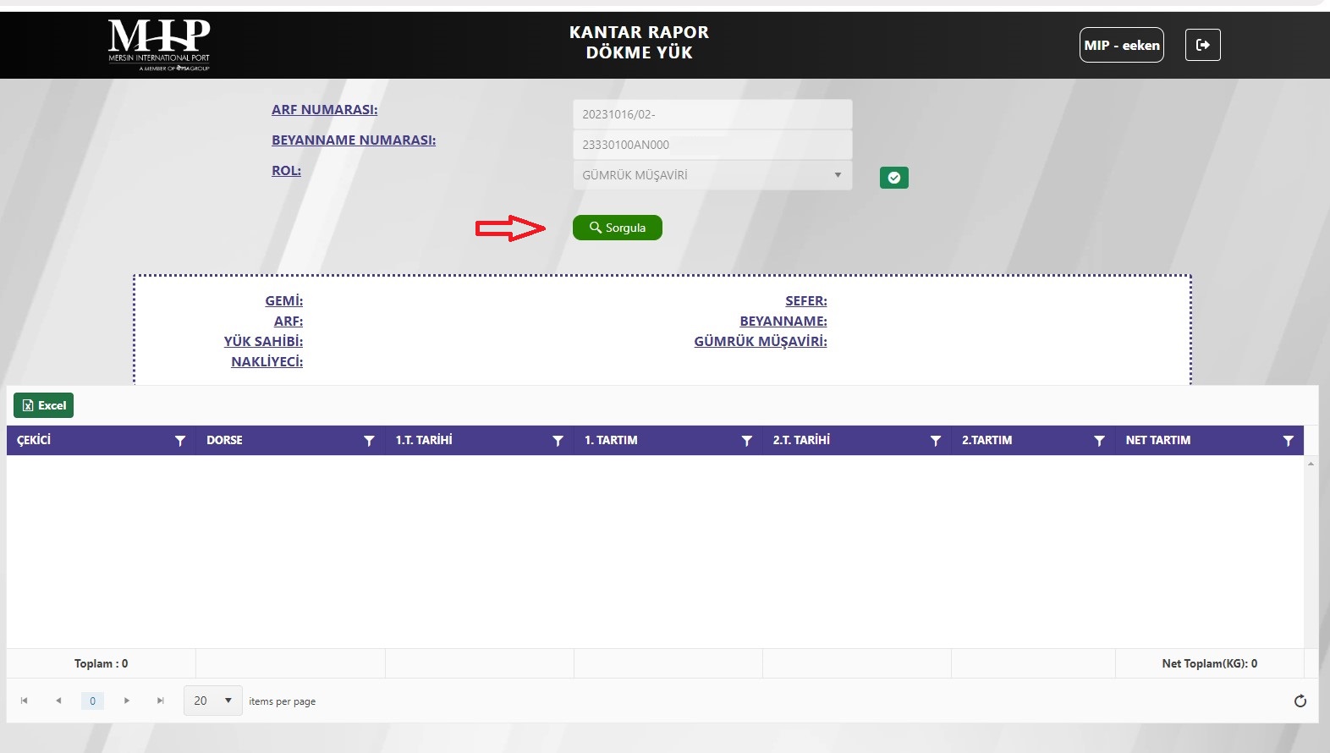Go to the next page arrow
Viewport: 1330px width, 753px height.
coord(127,701)
